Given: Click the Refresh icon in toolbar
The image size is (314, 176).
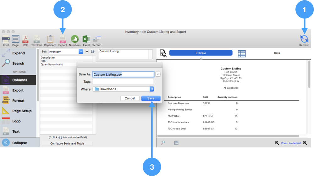Looking at the screenshot, I should pos(304,39).
